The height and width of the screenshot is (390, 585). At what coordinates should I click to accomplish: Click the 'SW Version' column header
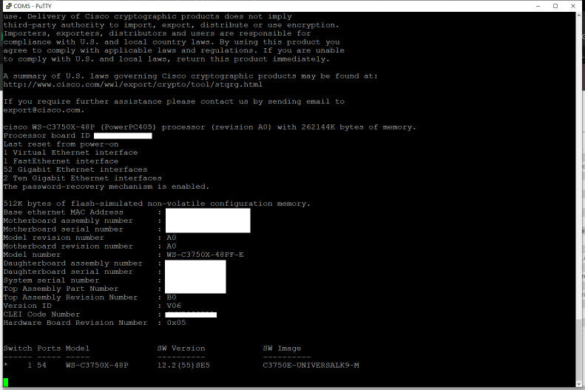click(181, 349)
